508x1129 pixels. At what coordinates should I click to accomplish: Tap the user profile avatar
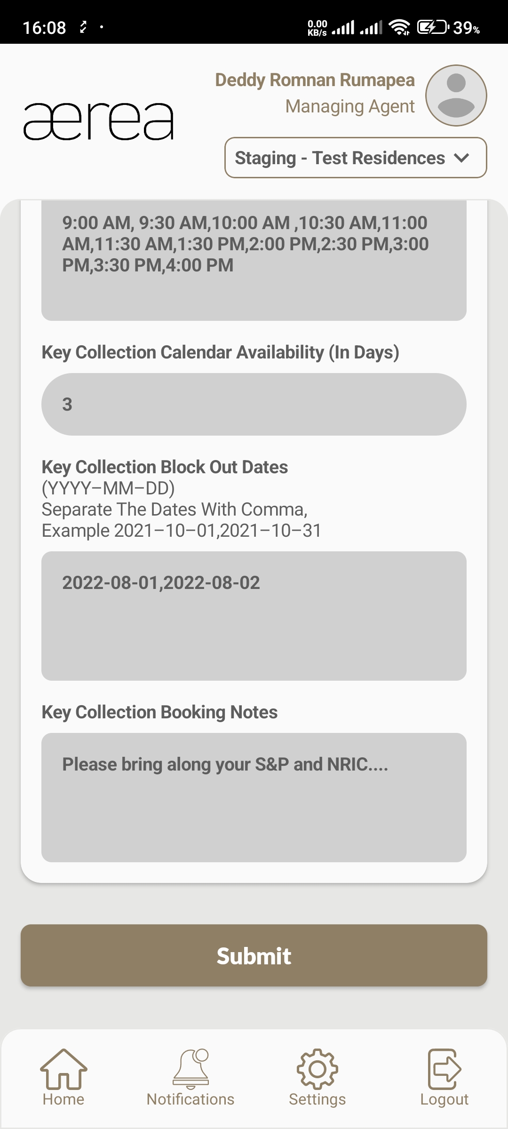click(456, 95)
